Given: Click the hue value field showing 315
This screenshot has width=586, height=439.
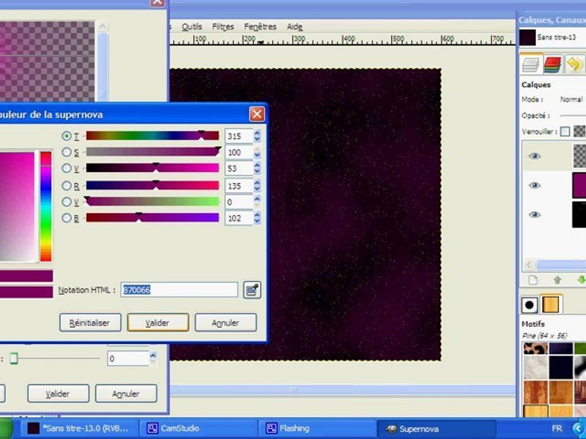Looking at the screenshot, I should tap(238, 136).
